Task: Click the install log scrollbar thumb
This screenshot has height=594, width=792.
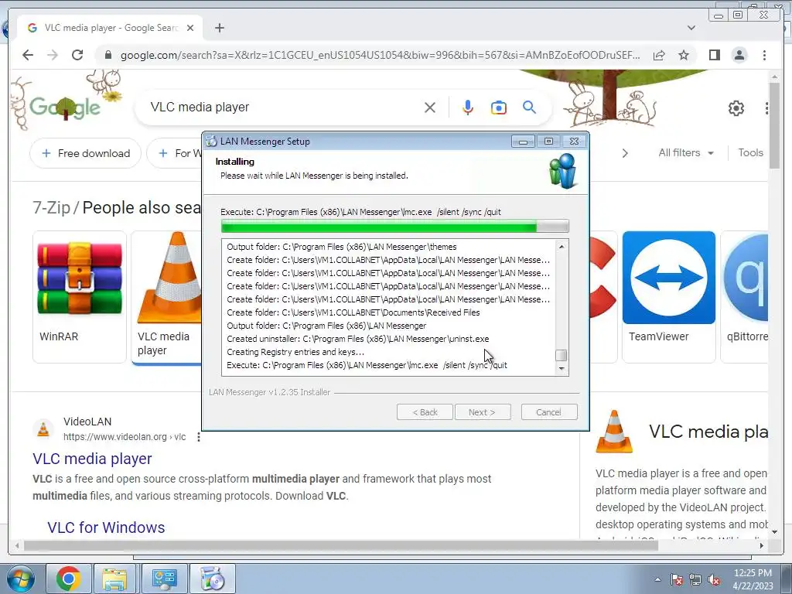Action: point(562,355)
